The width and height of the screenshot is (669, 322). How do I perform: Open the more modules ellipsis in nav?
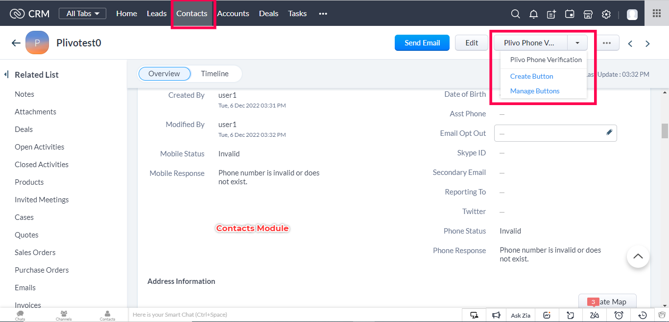(x=323, y=14)
